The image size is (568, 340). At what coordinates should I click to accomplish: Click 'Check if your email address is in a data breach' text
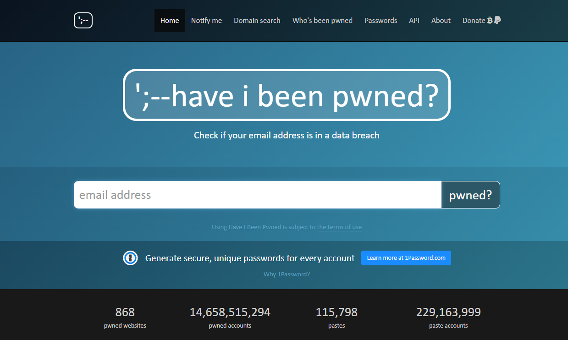tap(287, 135)
